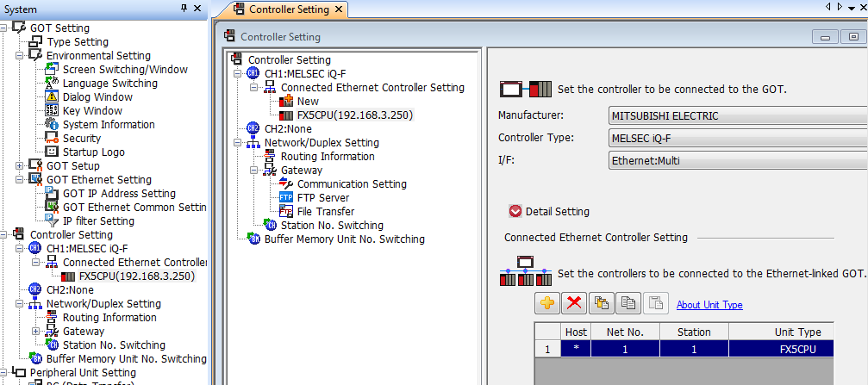Open the About Unit Type link
The width and height of the screenshot is (868, 385).
click(x=709, y=305)
